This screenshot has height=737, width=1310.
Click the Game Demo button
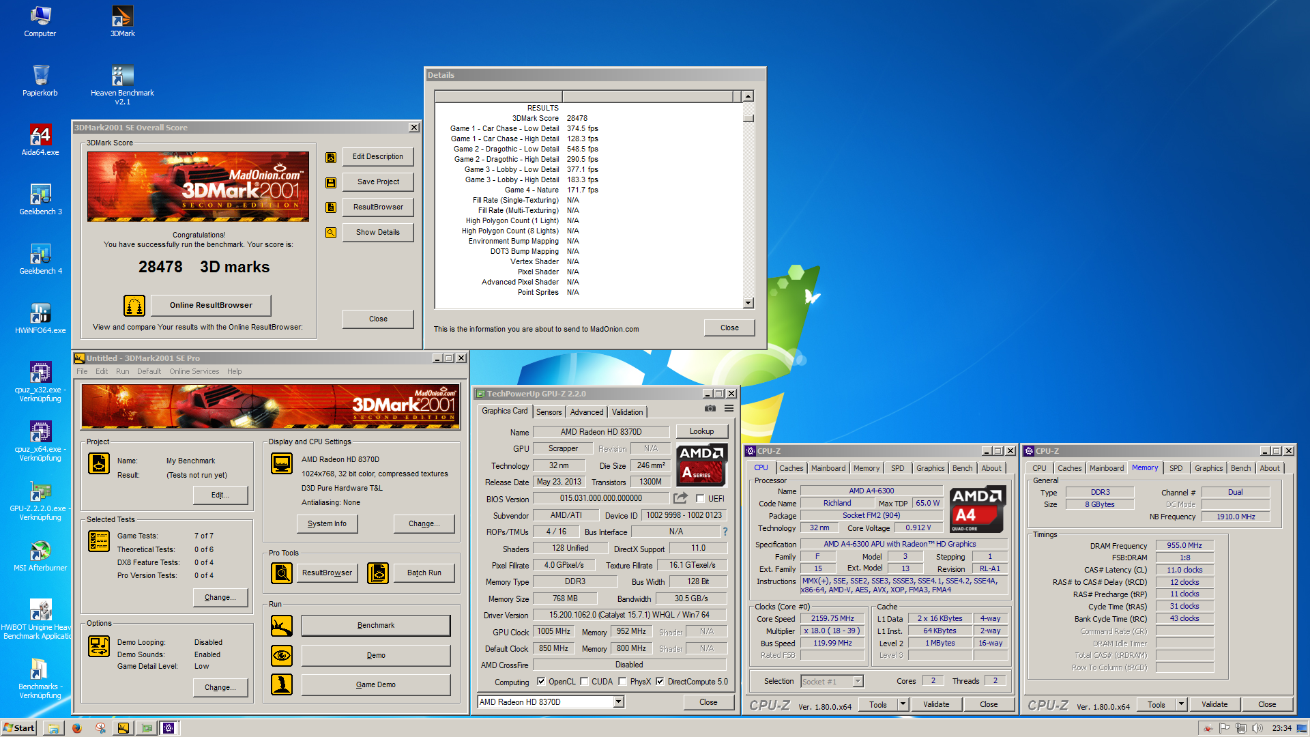coord(376,685)
